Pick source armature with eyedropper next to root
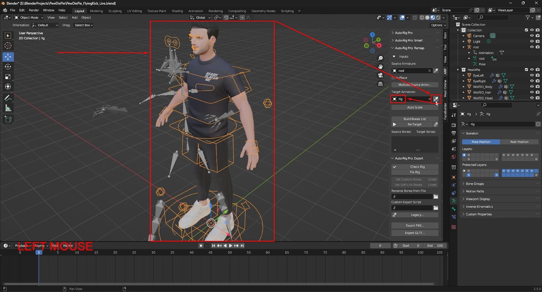The image size is (542, 292). [x=436, y=71]
